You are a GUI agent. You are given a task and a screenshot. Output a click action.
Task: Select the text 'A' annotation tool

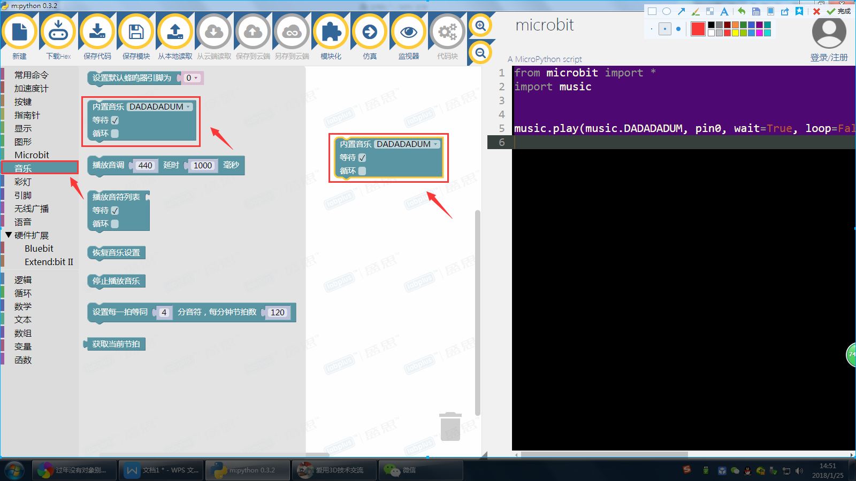tap(724, 11)
